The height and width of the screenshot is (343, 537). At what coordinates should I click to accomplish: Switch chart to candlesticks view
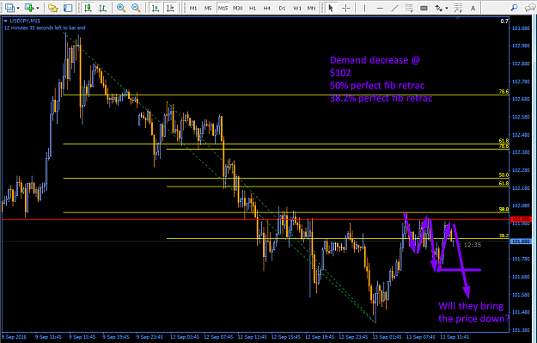pyautogui.click(x=88, y=8)
